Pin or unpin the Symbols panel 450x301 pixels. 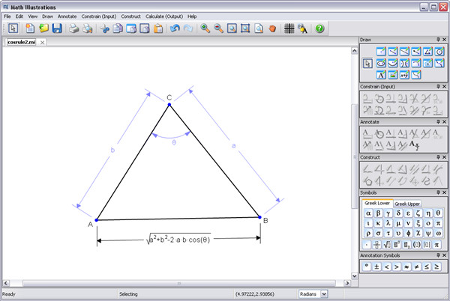coord(437,193)
